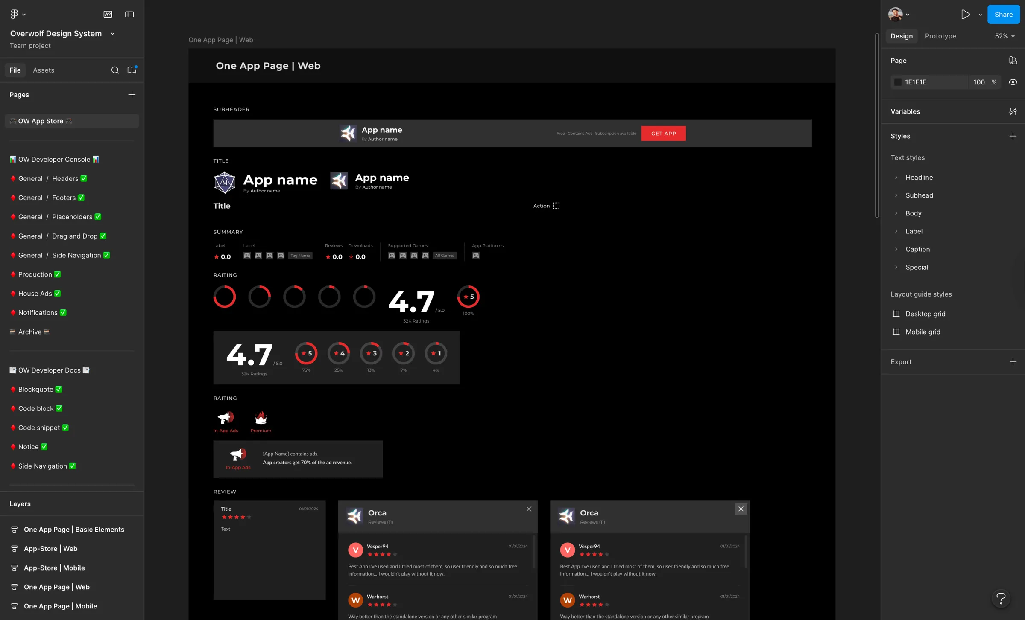
Task: Expand the Headline text styles group
Action: pos(896,178)
